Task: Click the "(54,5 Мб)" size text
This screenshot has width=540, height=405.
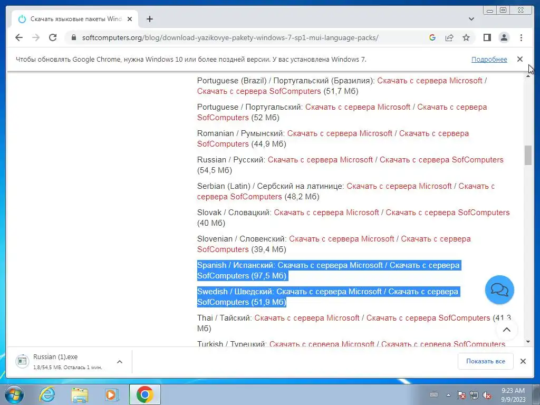Action: tap(215, 170)
